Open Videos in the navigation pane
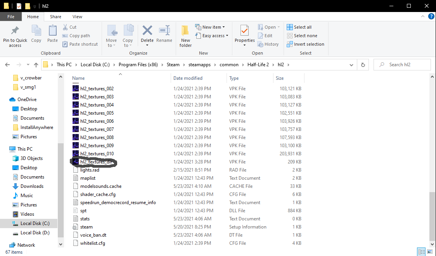Viewport: 436px width, 256px height. 24,214
